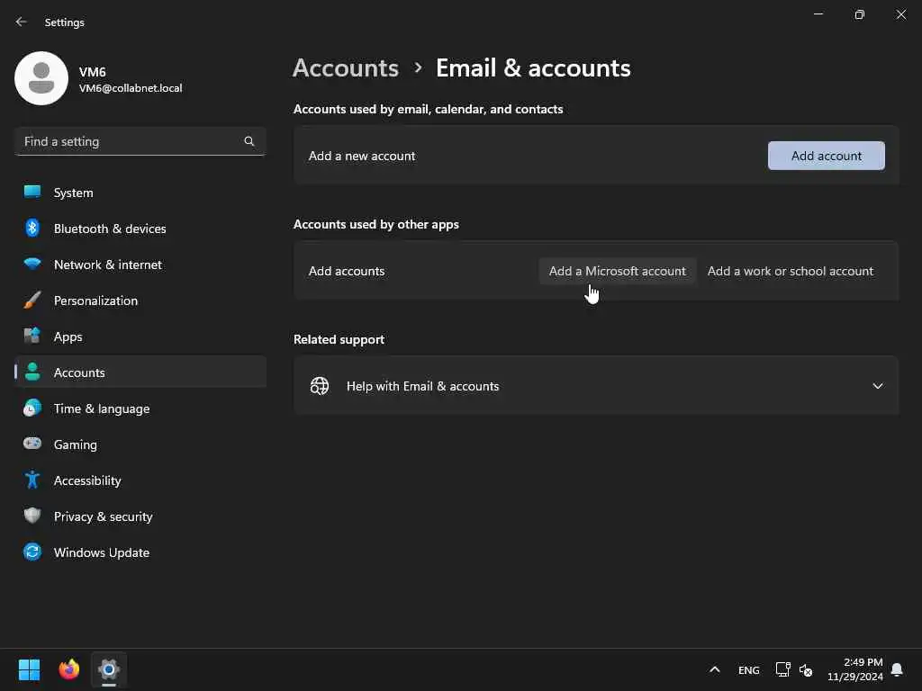Click the VM6@collabnet.local account text
Image resolution: width=922 pixels, height=691 pixels.
(x=131, y=88)
